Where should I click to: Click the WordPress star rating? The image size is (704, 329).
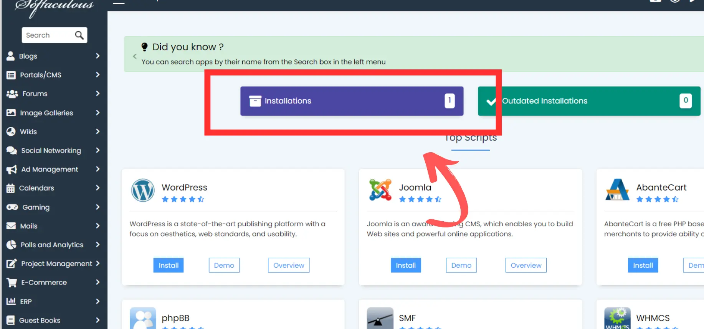[183, 199]
